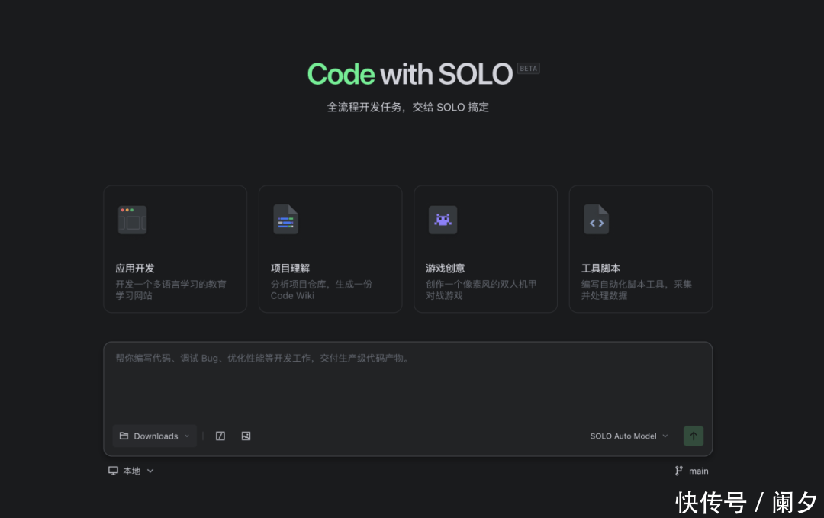This screenshot has width=824, height=518.
Task: Click the Code with SOLO heading
Action: pyautogui.click(x=410, y=75)
